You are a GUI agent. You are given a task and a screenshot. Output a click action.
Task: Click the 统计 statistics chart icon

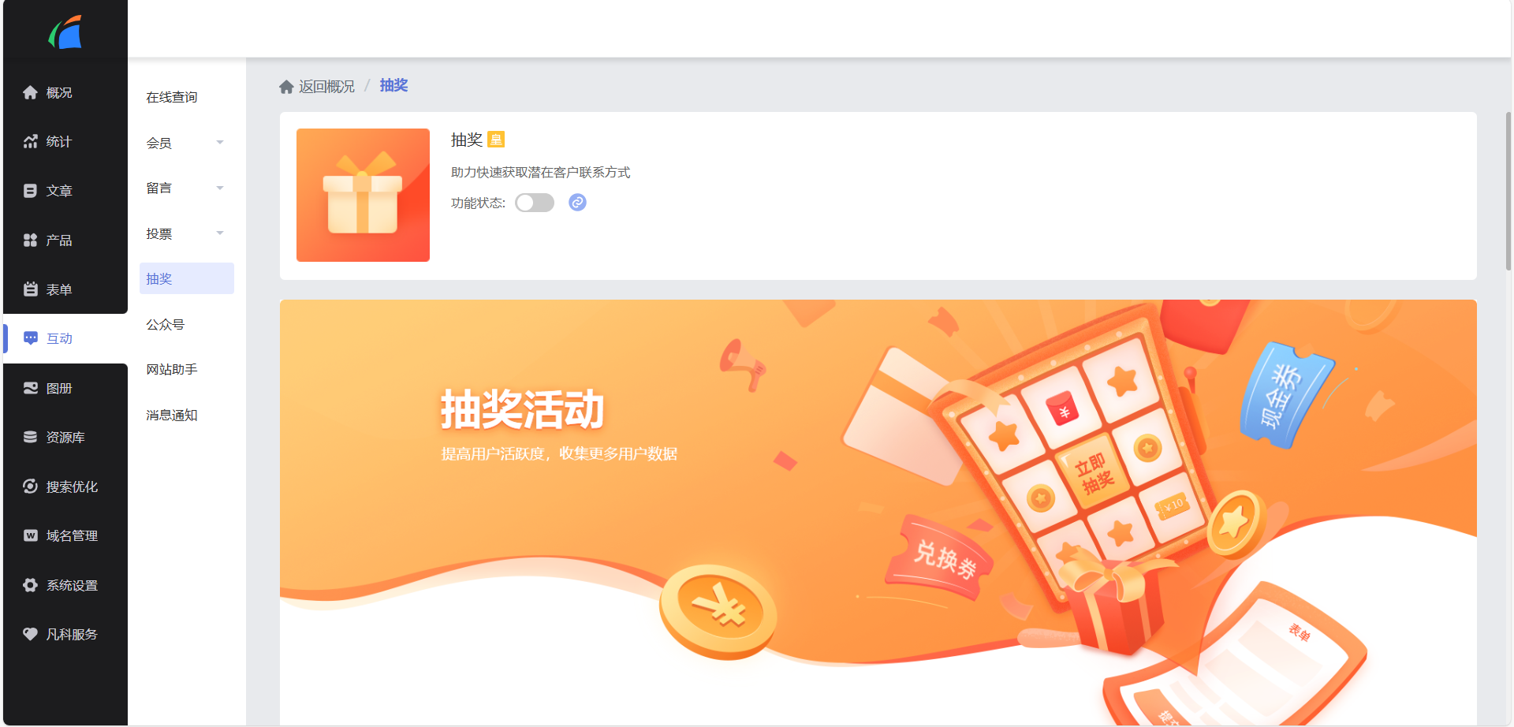(x=30, y=141)
